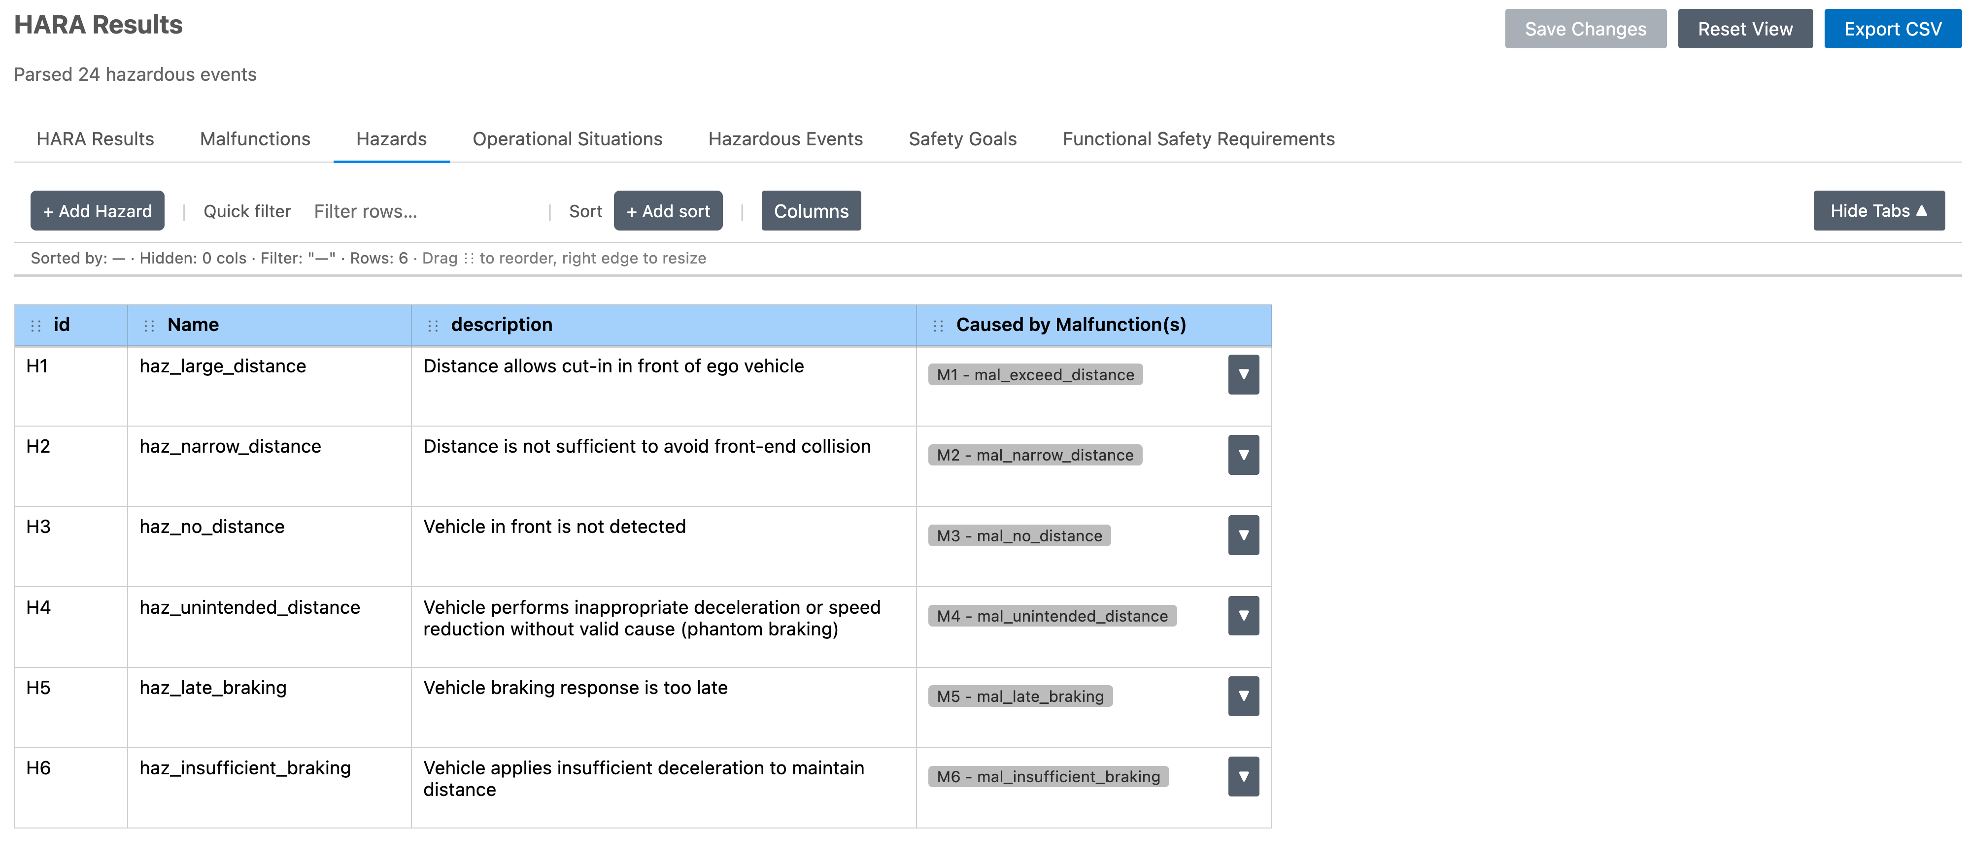This screenshot has height=861, width=1969.
Task: Open malfunction dropdown for row H1
Action: coord(1243,374)
